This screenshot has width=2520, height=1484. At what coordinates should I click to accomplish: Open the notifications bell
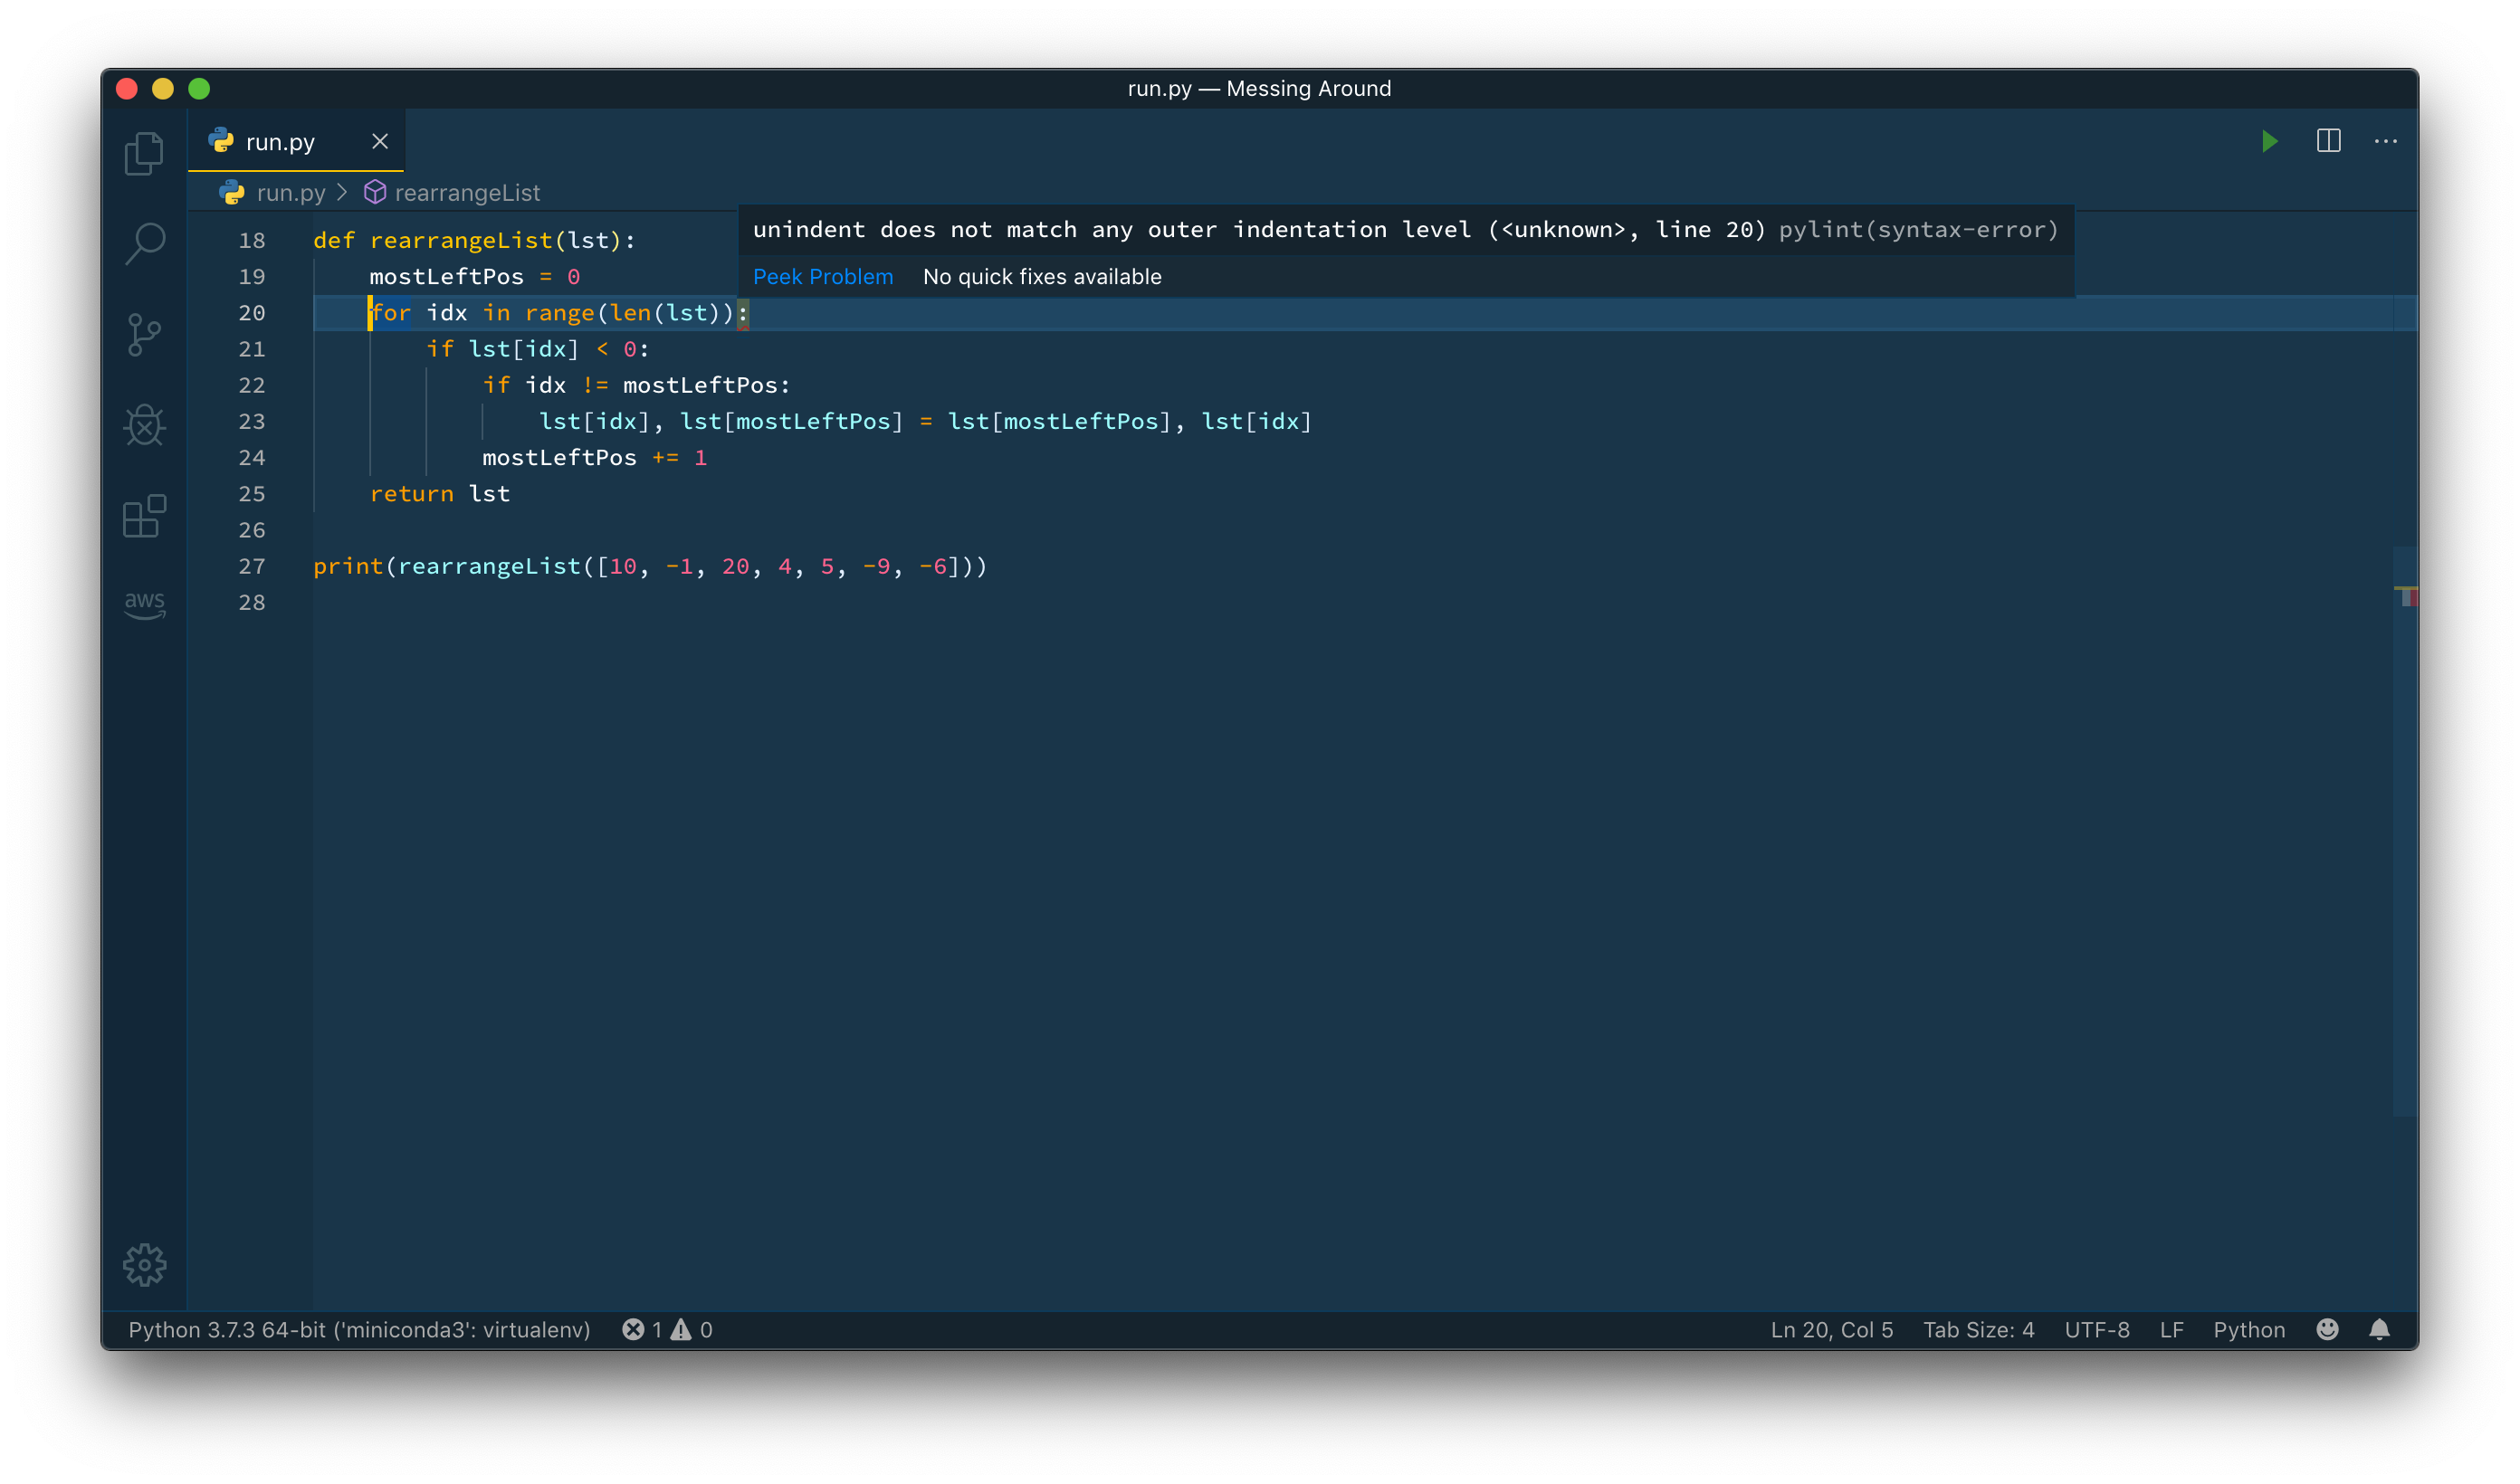(x=2380, y=1329)
